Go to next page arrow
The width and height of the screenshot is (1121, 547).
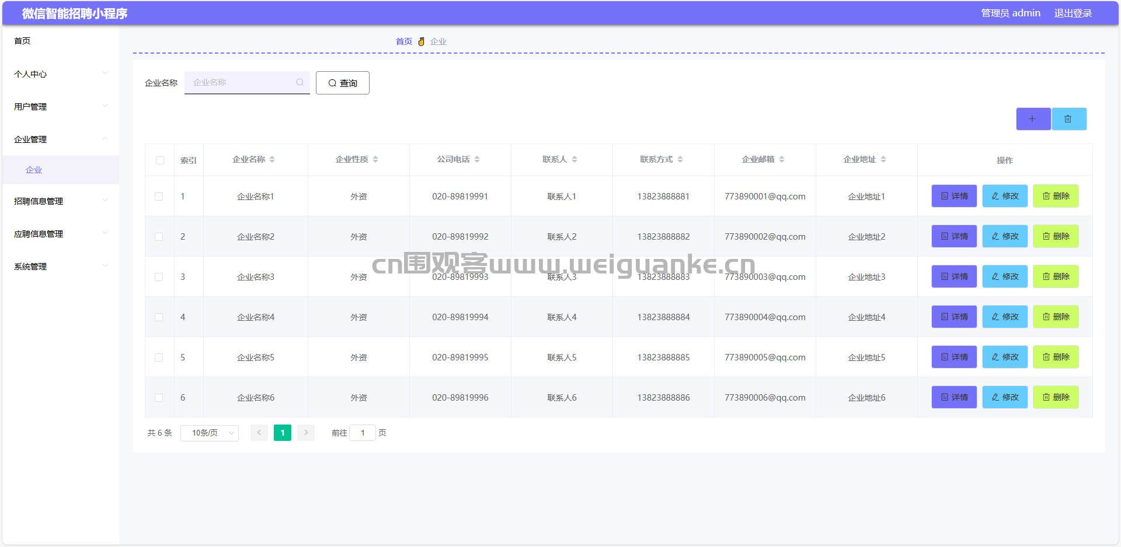coord(306,433)
